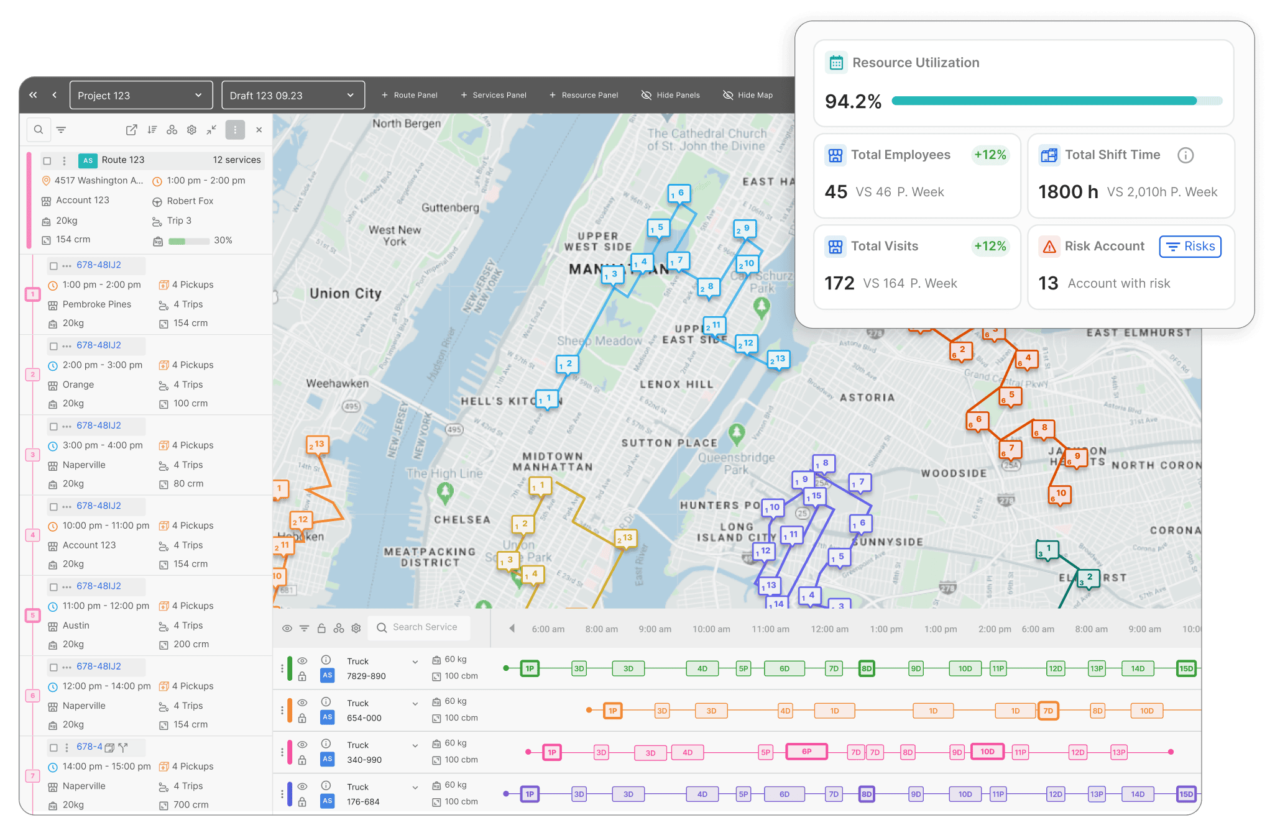Screen dimensions: 1275x828
Task: Collapse route panel with shrink arrows icon
Action: tap(212, 130)
